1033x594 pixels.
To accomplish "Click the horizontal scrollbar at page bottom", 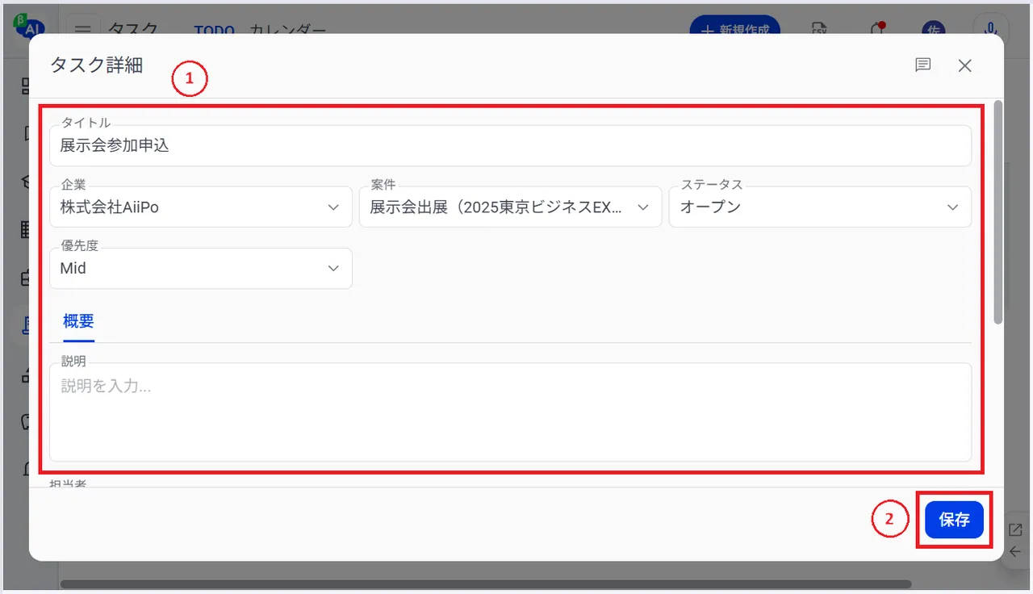I will pyautogui.click(x=486, y=584).
